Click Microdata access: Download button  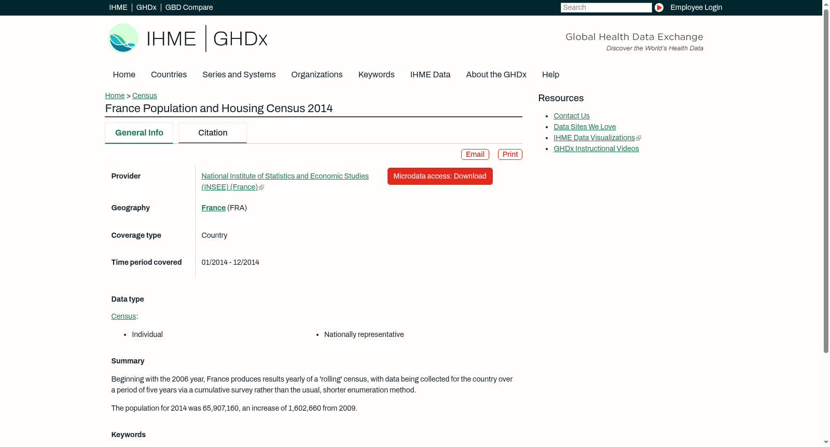440,177
